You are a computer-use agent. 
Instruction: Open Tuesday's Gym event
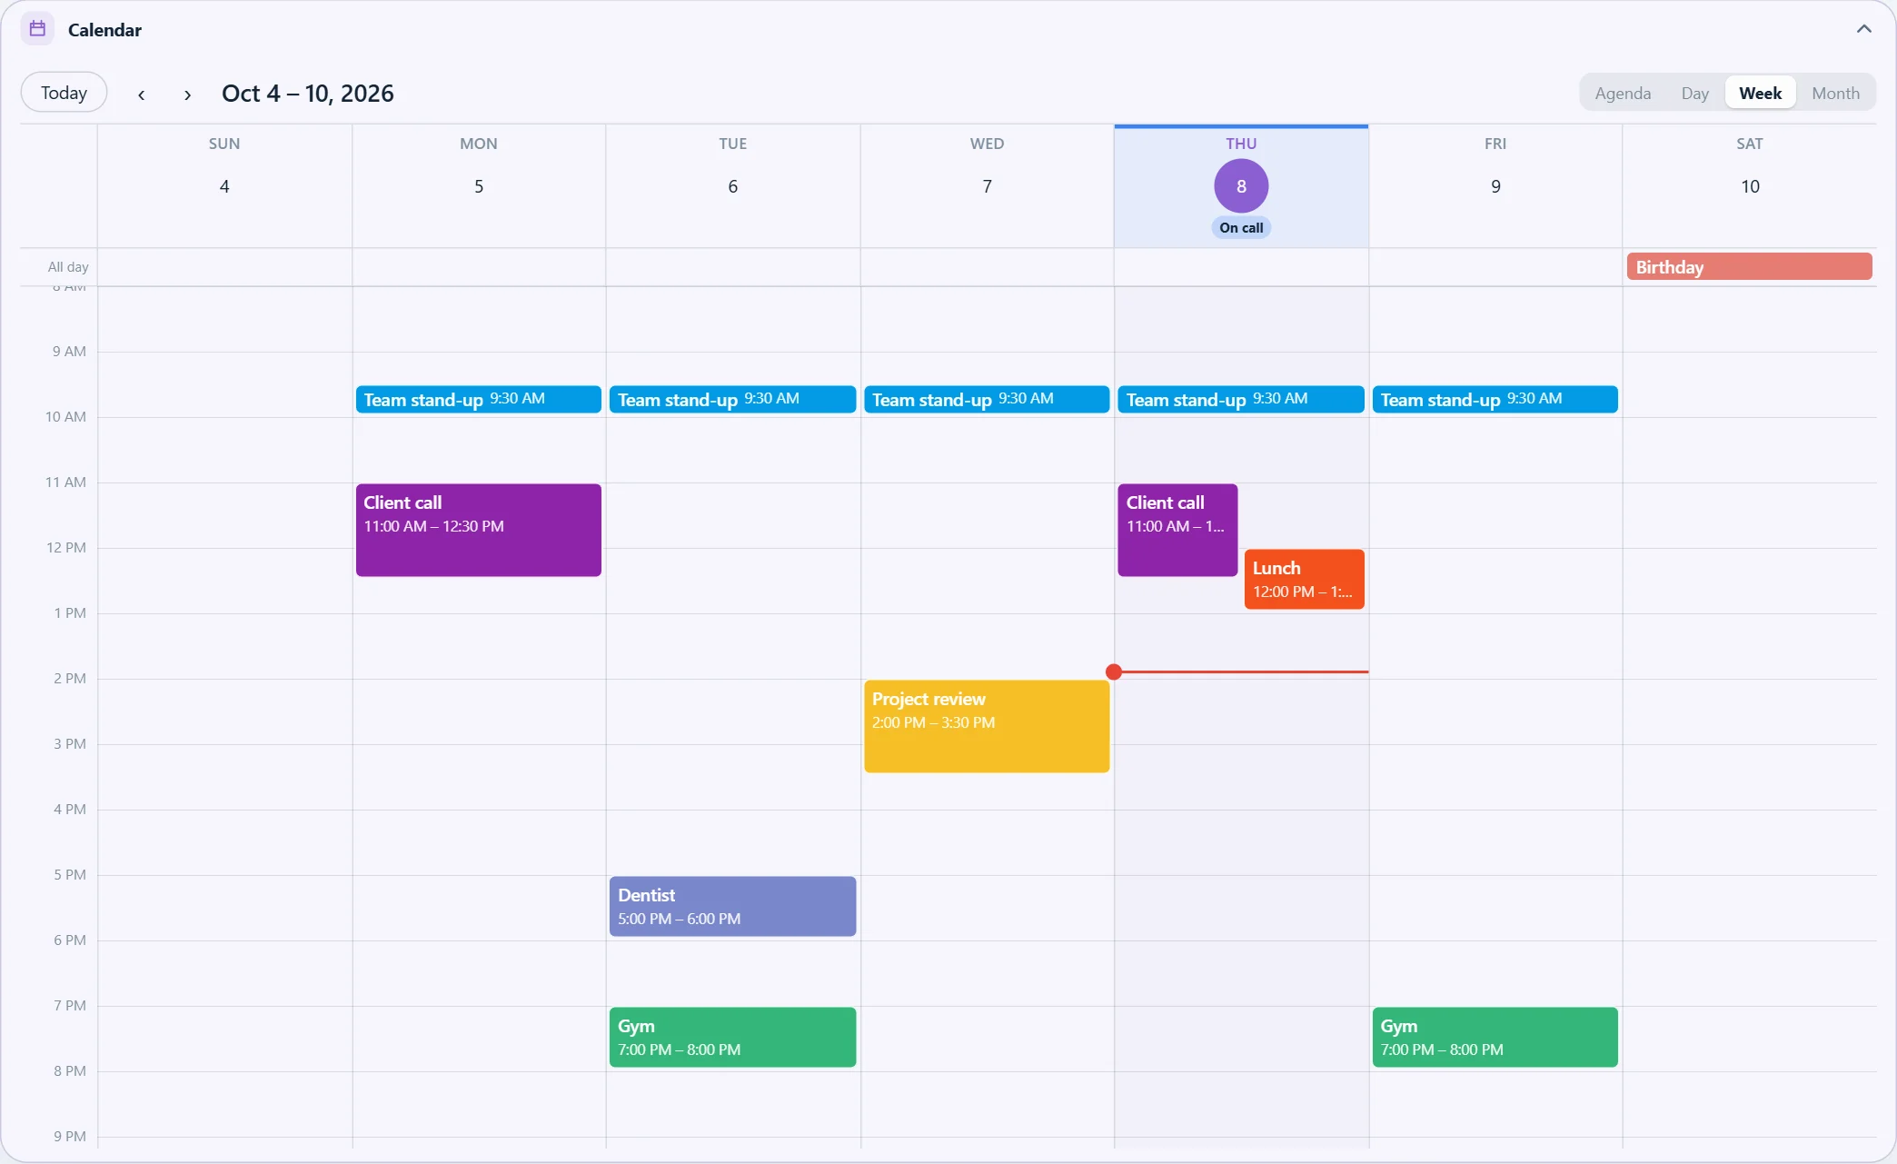pos(732,1037)
